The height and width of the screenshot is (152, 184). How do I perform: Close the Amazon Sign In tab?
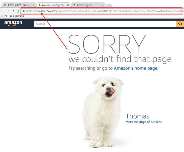tap(103, 5)
